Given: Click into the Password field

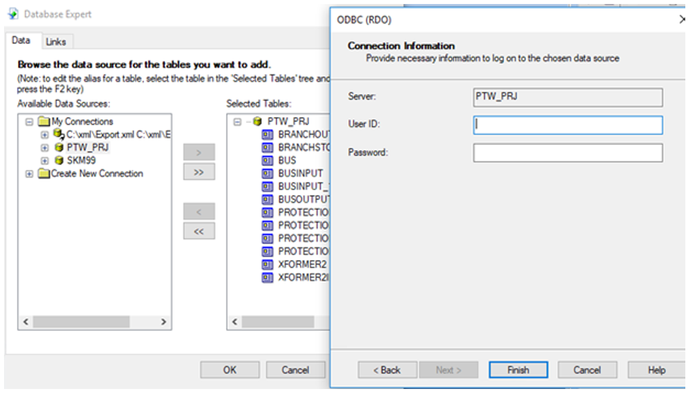Looking at the screenshot, I should click(568, 153).
